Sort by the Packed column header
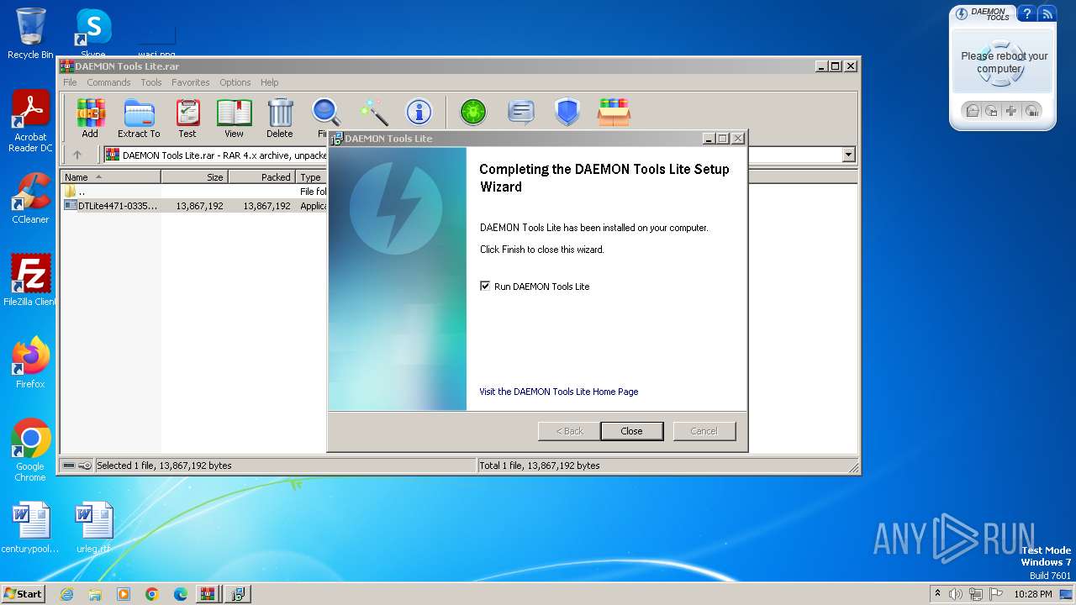Screen dimensions: 1076x605 point(262,177)
